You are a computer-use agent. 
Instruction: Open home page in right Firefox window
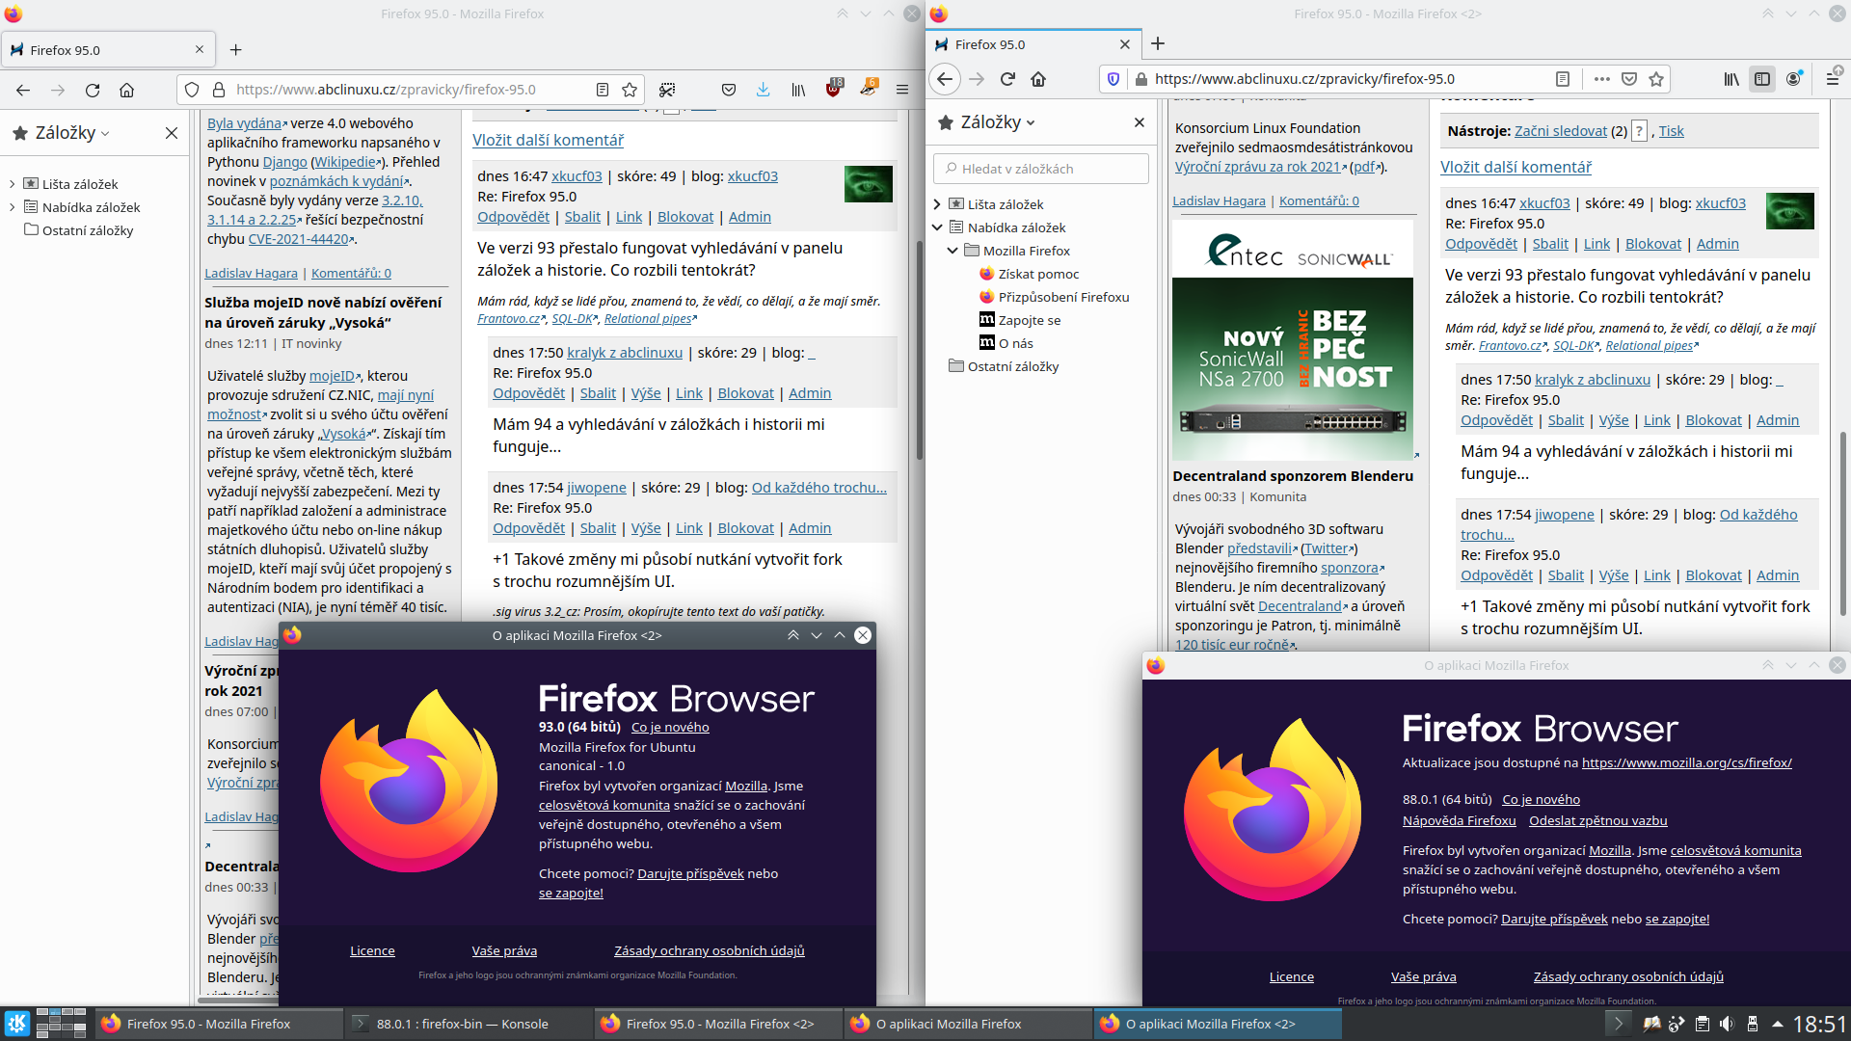[x=1038, y=79]
